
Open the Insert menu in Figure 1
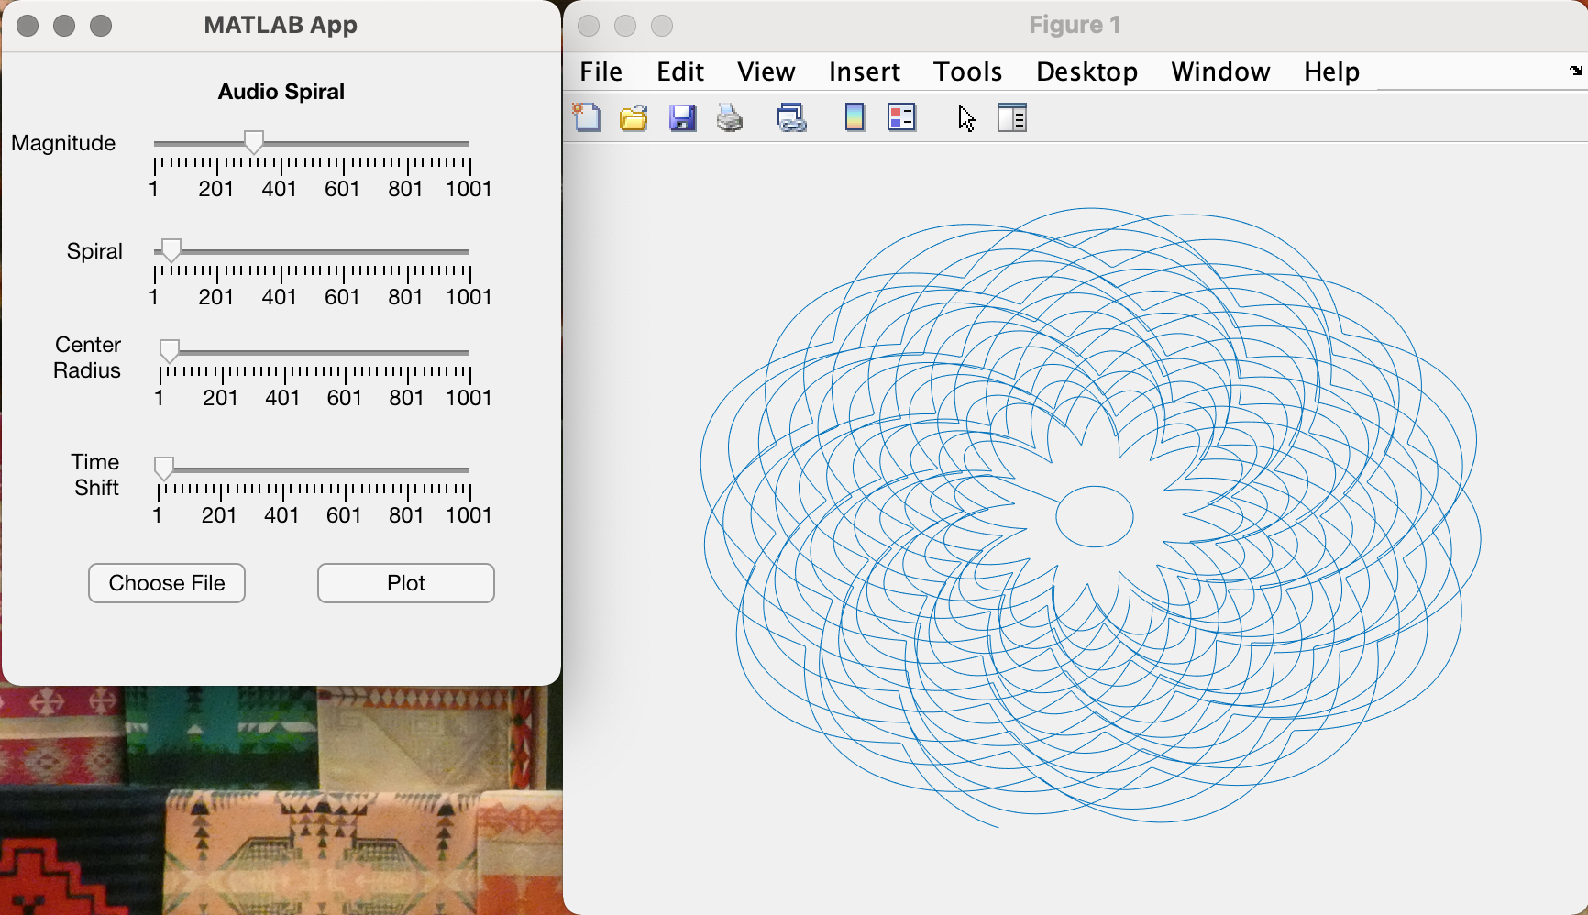[x=864, y=72]
